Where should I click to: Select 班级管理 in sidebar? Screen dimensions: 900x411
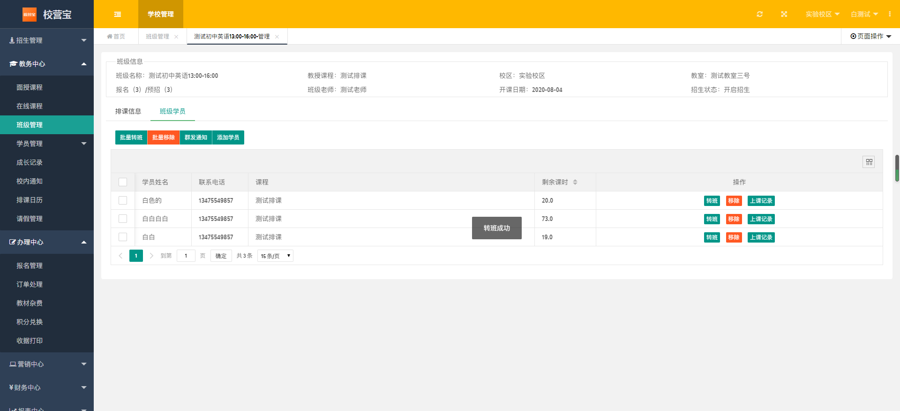pyautogui.click(x=47, y=125)
